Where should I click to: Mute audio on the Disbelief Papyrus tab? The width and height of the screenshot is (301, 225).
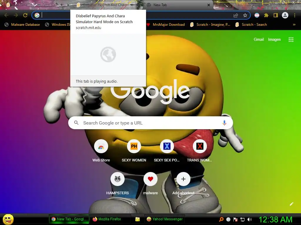(133, 5)
